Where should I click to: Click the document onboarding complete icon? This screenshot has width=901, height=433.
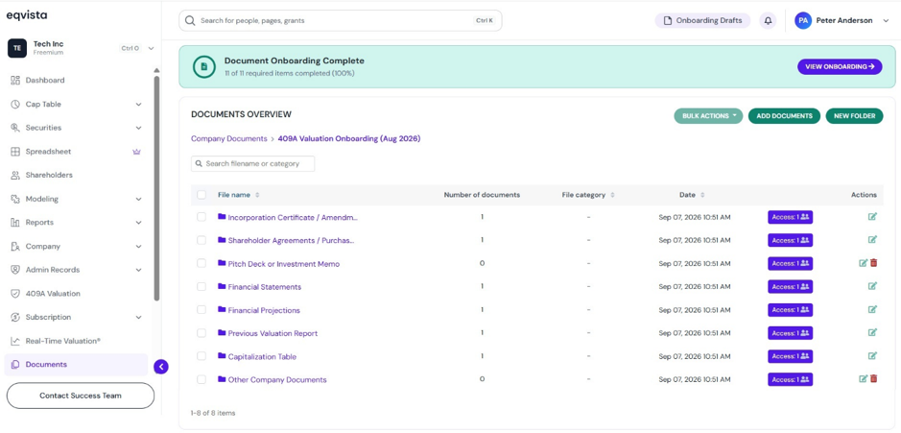pyautogui.click(x=203, y=66)
